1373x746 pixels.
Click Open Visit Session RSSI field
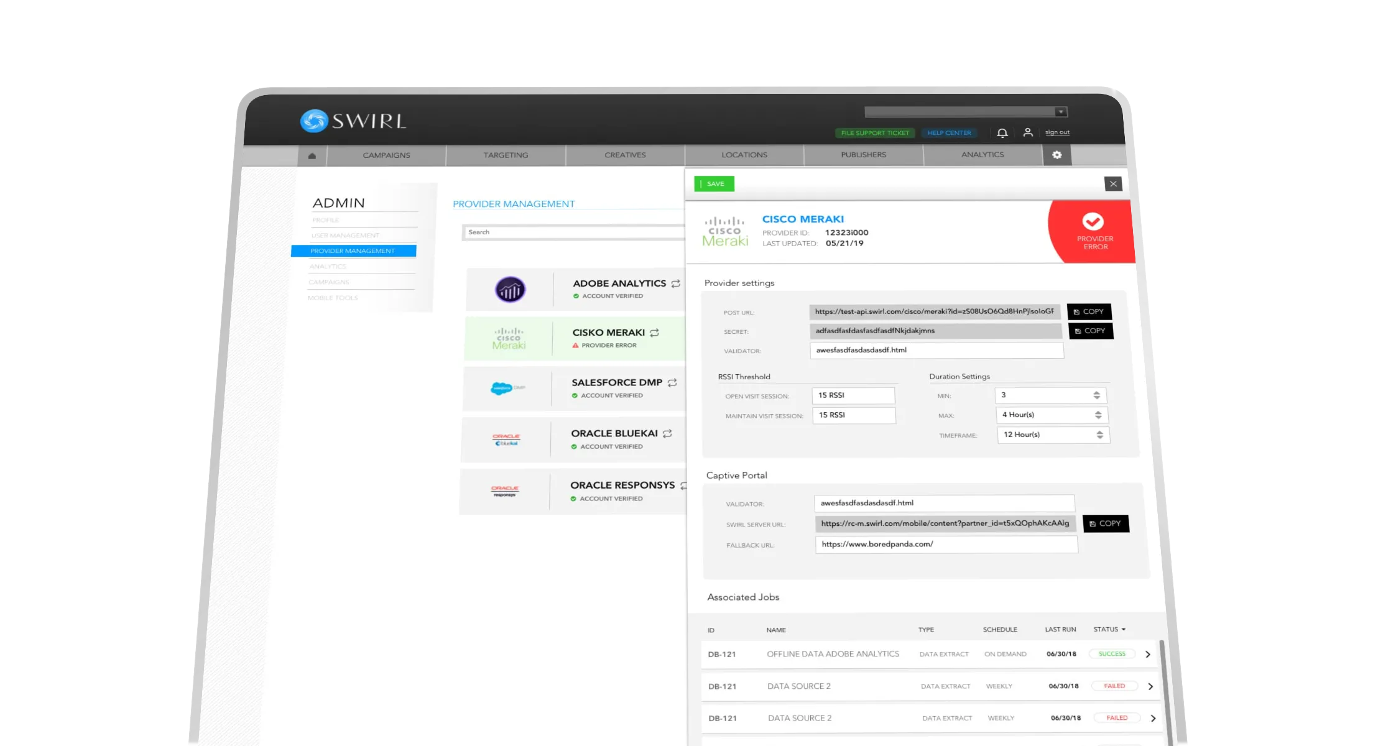click(853, 395)
